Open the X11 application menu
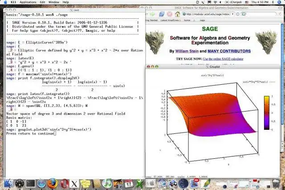Image resolution: width=285 pixels, height=190 pixels. [x=13, y=2]
